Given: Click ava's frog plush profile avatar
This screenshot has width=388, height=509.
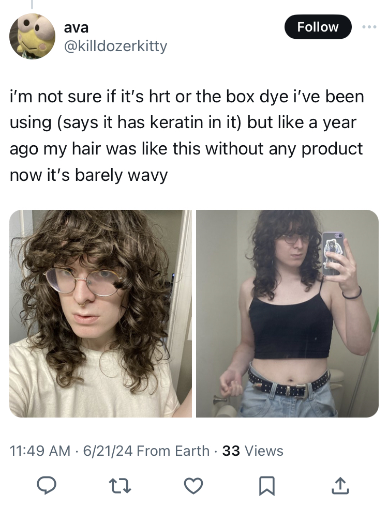Looking at the screenshot, I should [x=32, y=36].
